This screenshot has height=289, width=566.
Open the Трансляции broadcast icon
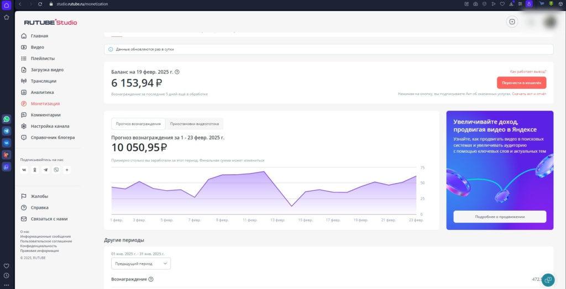(x=24, y=81)
